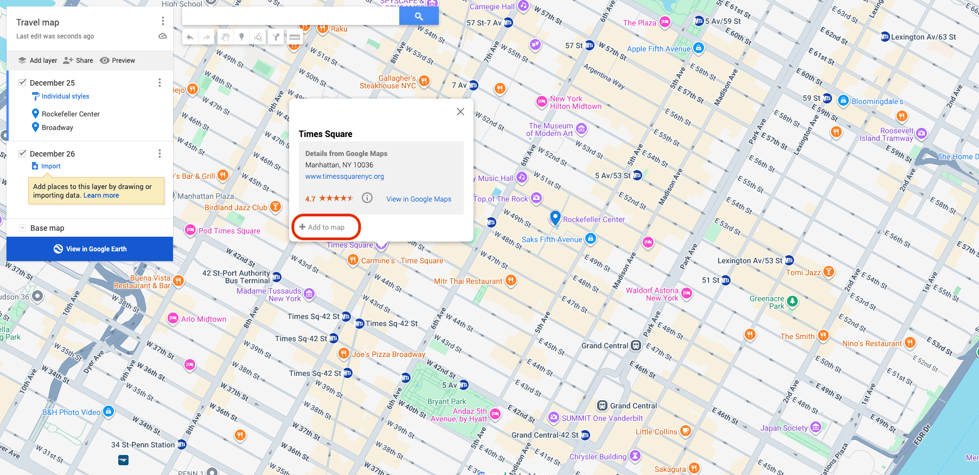Select Rockefeller Center in the layer list
The width and height of the screenshot is (979, 475).
tap(71, 114)
